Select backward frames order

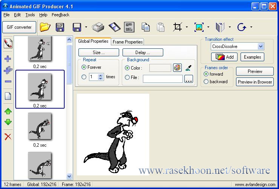(206, 82)
